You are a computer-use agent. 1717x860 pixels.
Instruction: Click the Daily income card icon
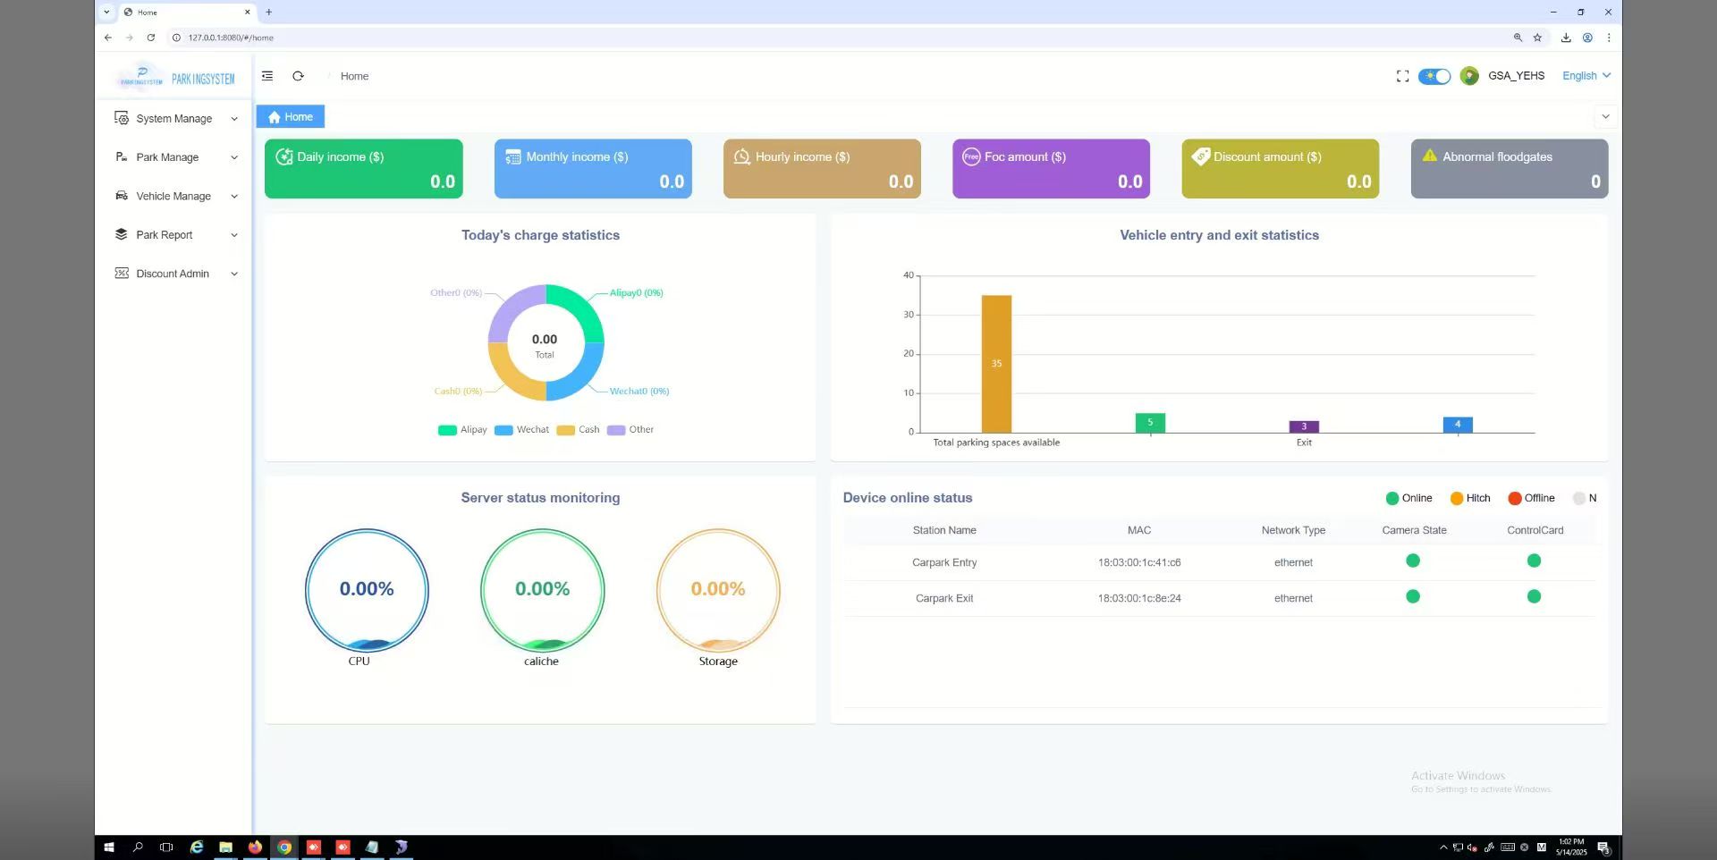coord(284,156)
